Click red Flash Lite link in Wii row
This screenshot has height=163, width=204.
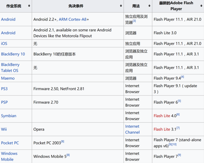click(162, 129)
